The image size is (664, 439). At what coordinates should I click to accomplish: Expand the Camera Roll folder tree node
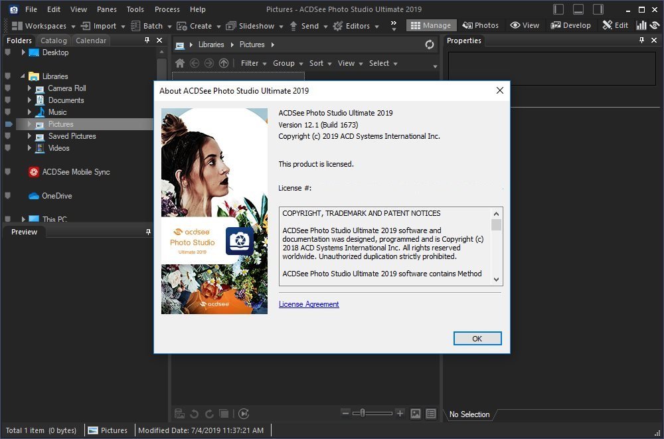(30, 88)
